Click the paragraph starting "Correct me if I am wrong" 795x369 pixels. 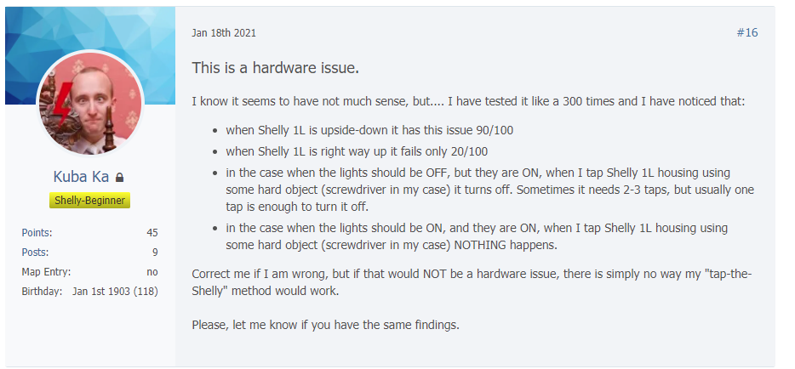coord(472,283)
